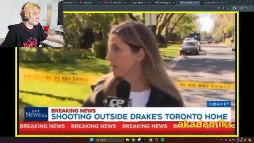This screenshot has width=254, height=143.
Task: Open the black-tile app icon in taskbar
Action: [x=145, y=140]
